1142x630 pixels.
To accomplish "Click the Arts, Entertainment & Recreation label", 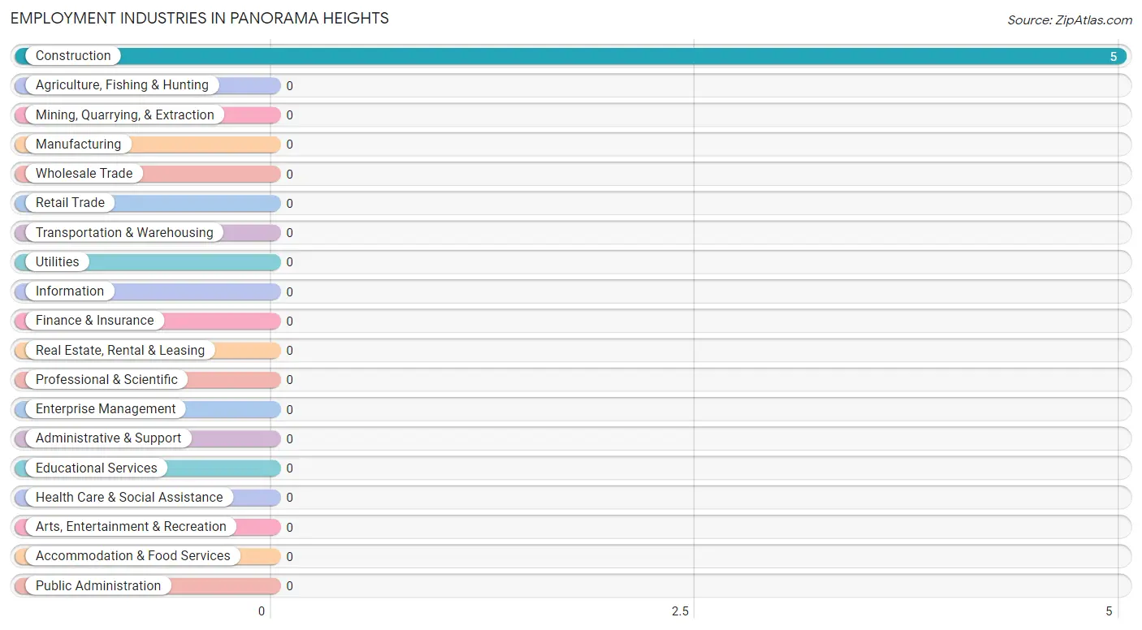I will click(131, 527).
